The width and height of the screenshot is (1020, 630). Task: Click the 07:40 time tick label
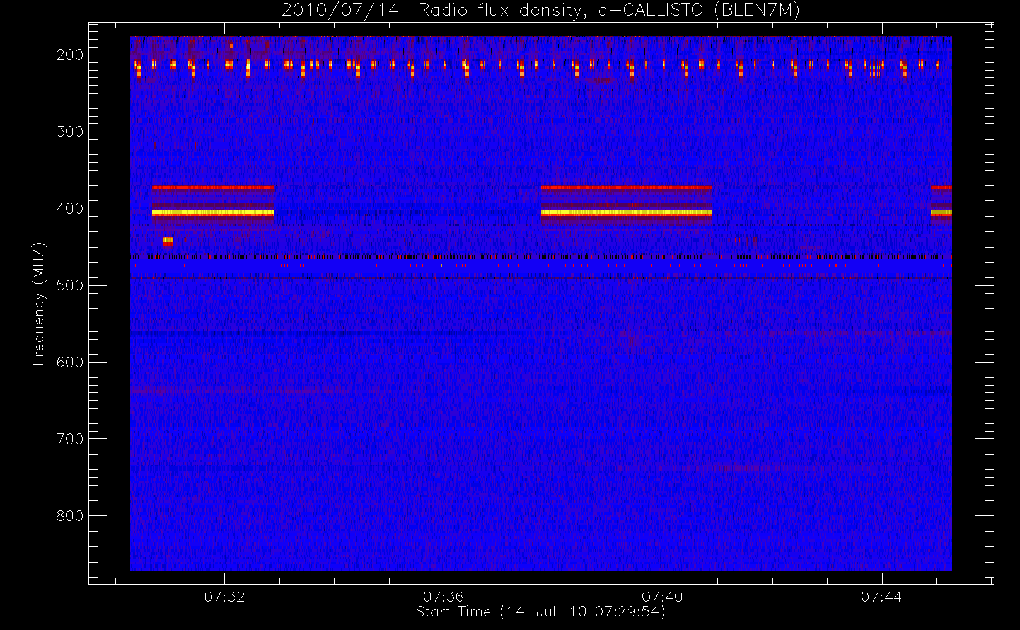click(663, 597)
